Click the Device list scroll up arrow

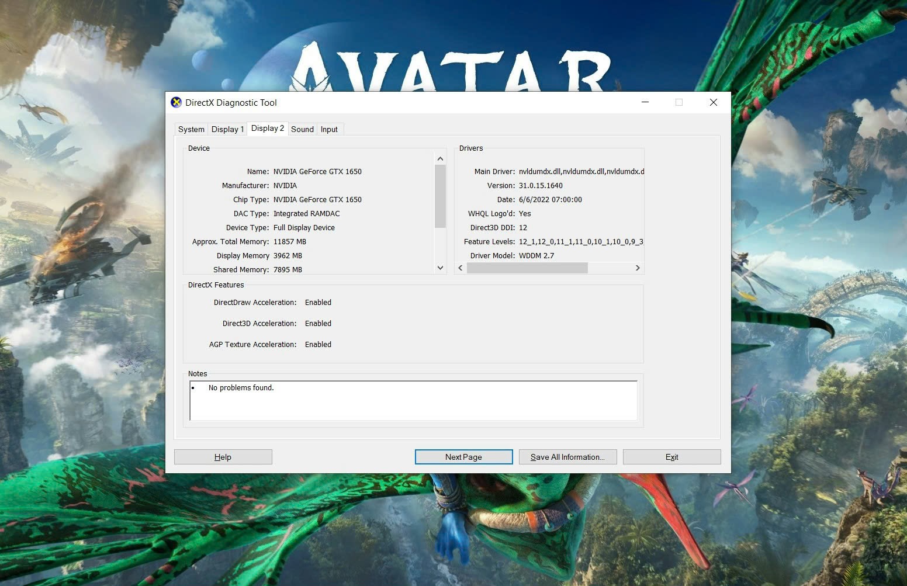pyautogui.click(x=440, y=159)
